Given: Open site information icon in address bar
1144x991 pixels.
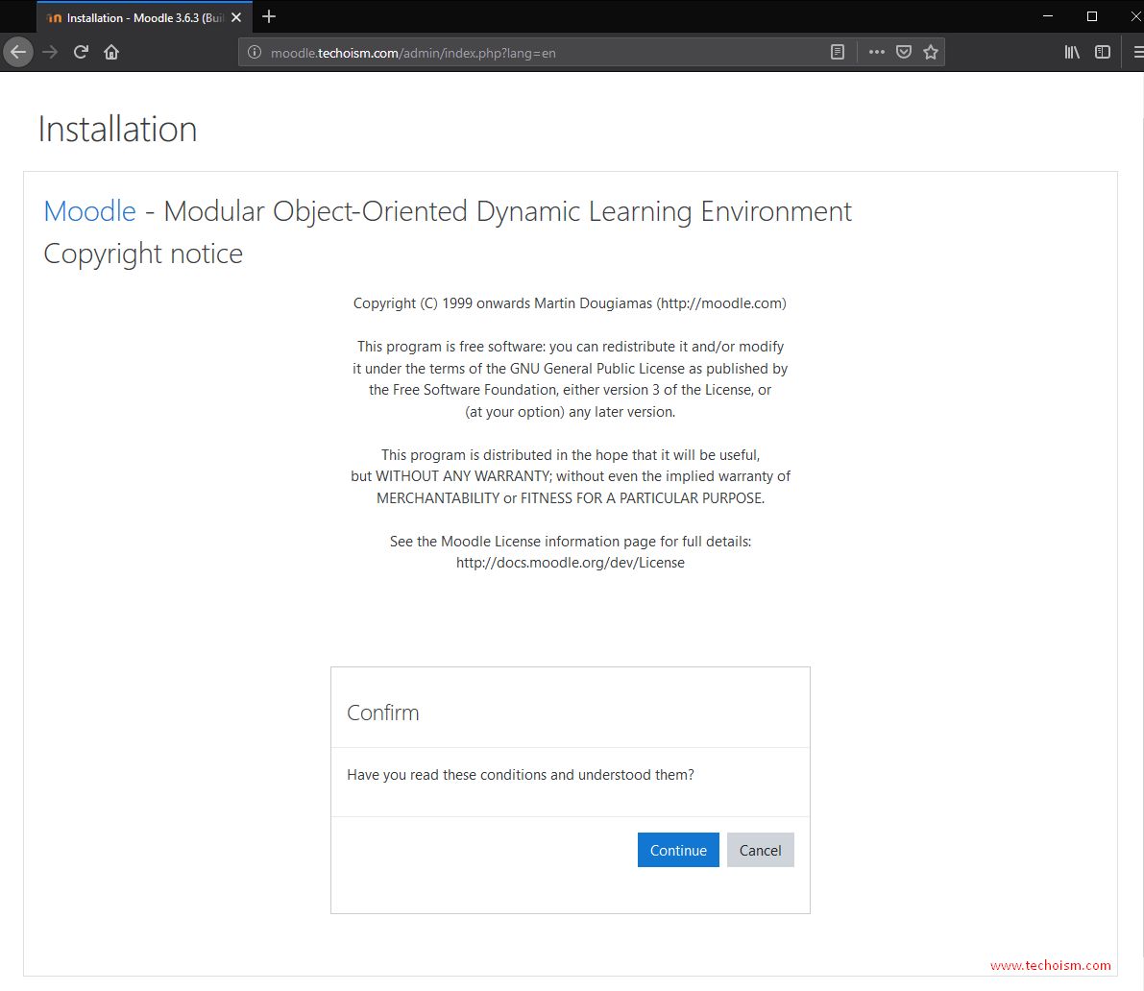Looking at the screenshot, I should tap(255, 53).
